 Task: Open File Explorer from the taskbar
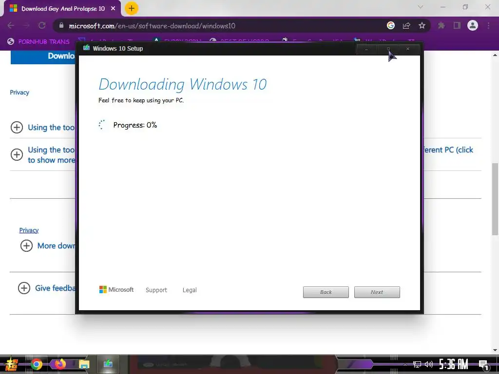[x=84, y=364]
